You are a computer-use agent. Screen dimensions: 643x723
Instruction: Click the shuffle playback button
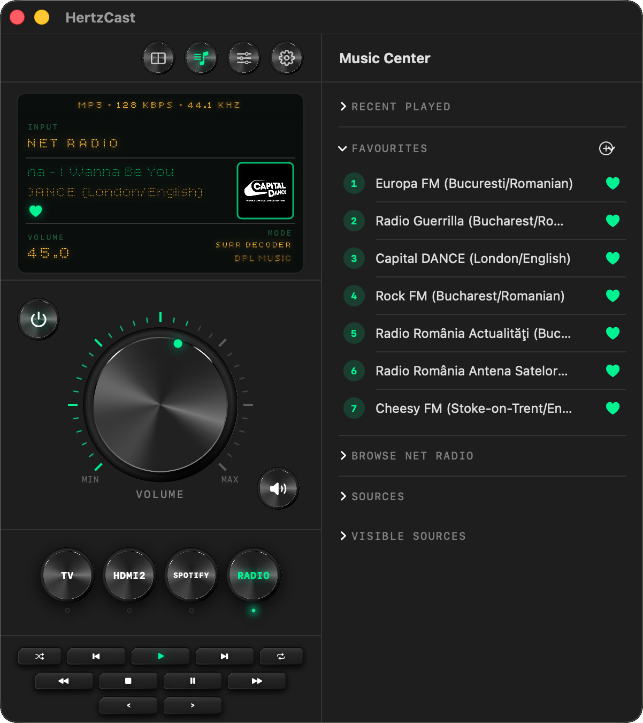[40, 656]
